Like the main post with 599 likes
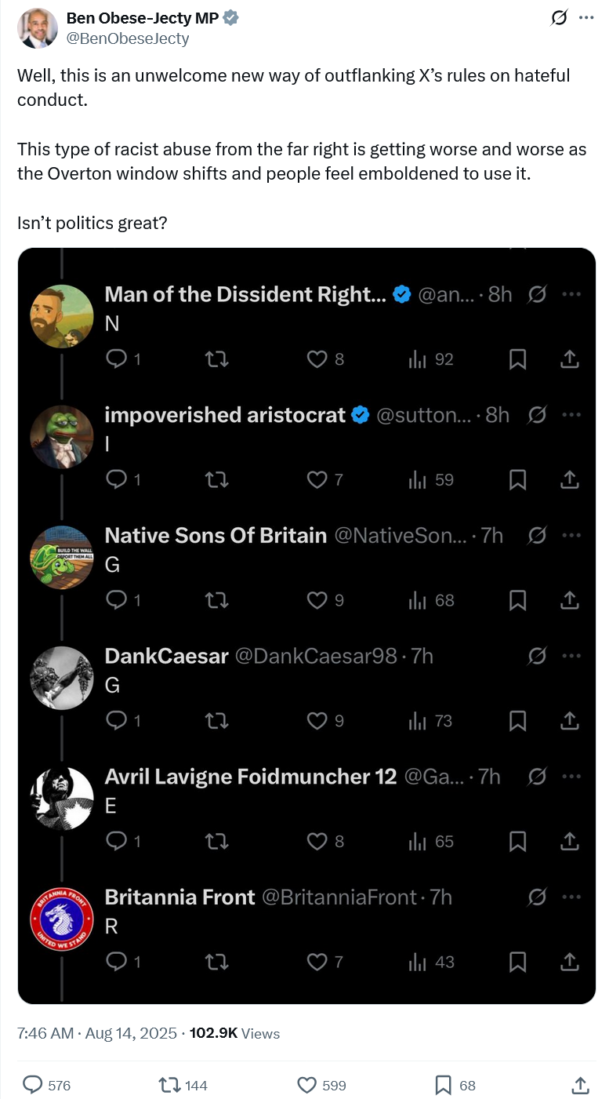This screenshot has width=609, height=1099. [307, 1085]
